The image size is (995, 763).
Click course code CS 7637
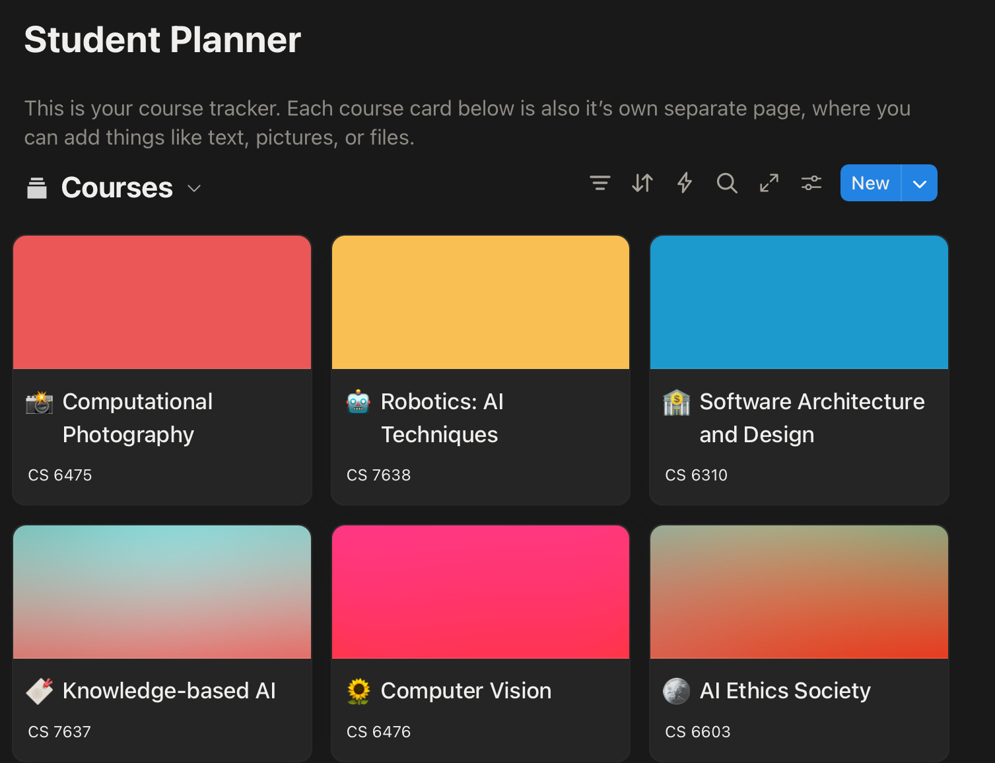pyautogui.click(x=59, y=732)
